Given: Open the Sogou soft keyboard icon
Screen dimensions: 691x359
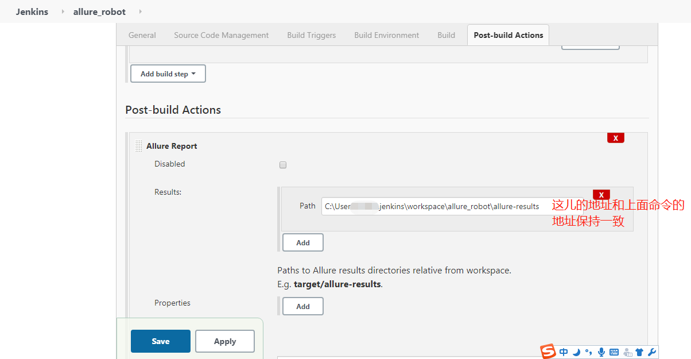Looking at the screenshot, I should coord(614,352).
